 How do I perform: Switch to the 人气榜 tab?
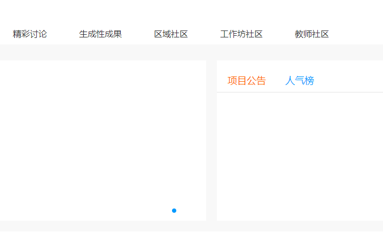pos(300,81)
